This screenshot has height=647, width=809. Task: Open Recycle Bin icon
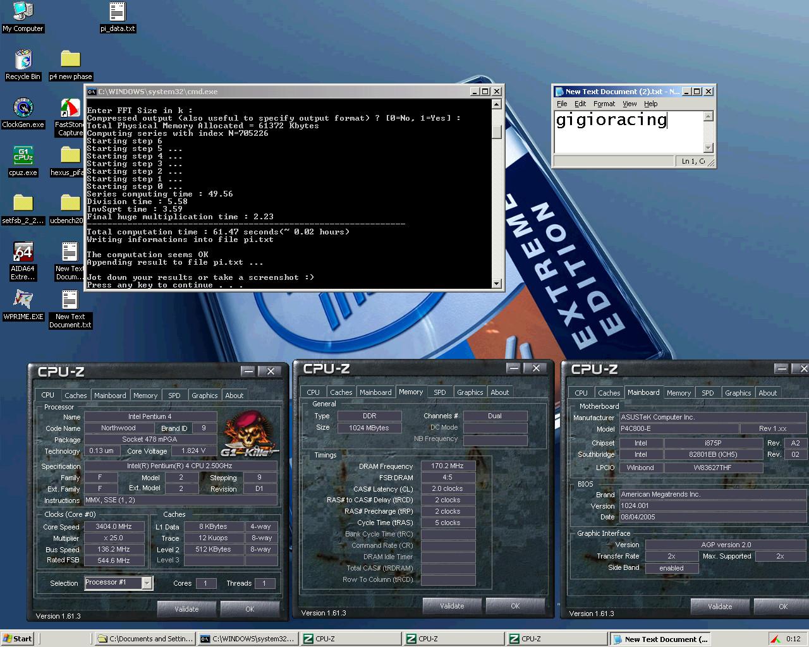pyautogui.click(x=23, y=65)
